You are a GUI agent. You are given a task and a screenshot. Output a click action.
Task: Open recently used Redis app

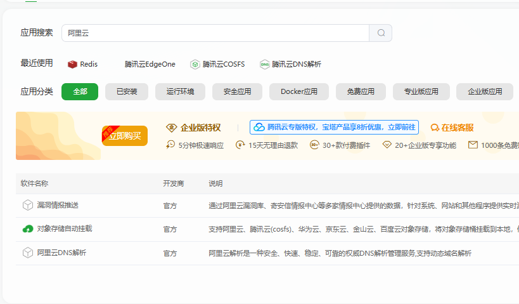coord(83,64)
